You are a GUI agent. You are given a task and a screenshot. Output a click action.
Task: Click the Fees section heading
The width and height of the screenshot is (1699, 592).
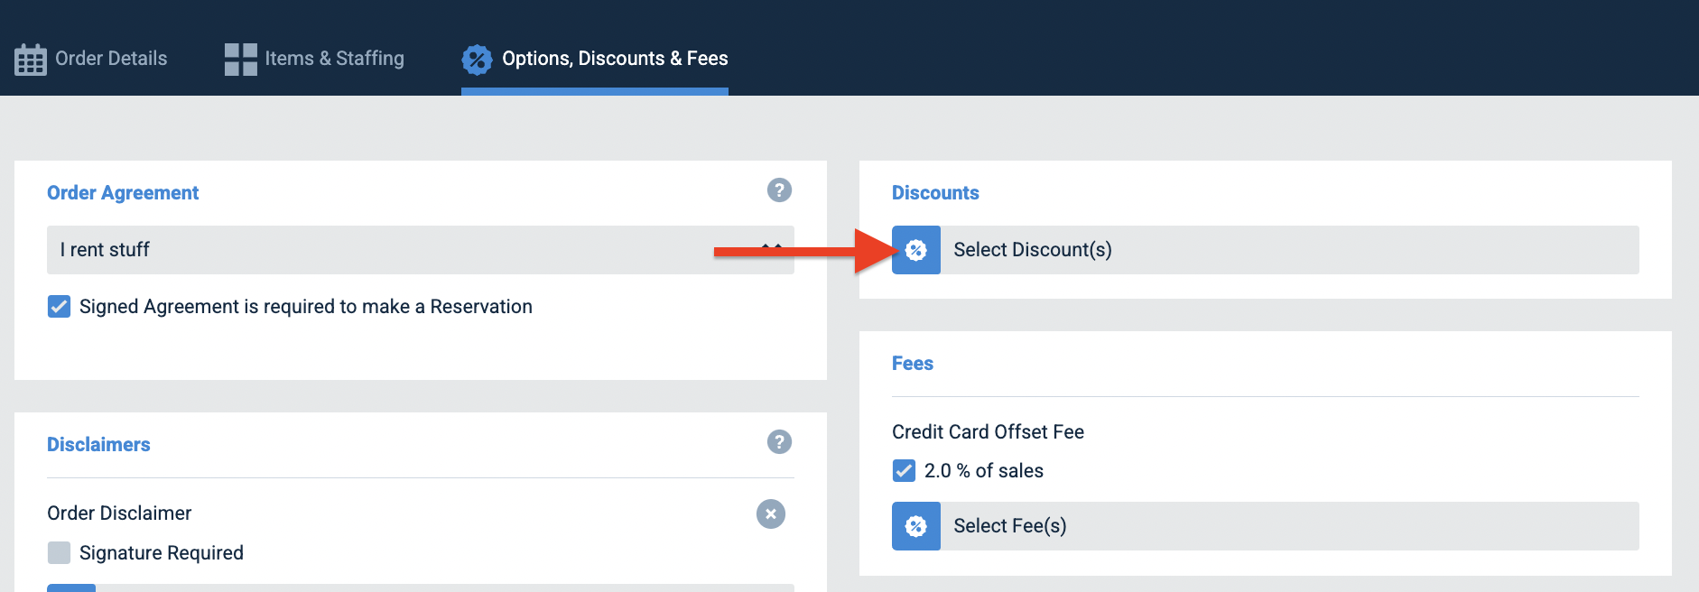click(x=913, y=364)
